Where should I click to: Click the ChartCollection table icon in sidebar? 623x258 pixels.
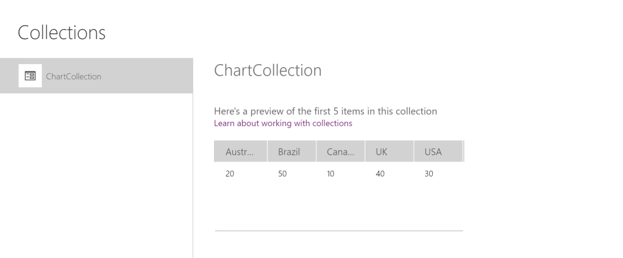(30, 76)
